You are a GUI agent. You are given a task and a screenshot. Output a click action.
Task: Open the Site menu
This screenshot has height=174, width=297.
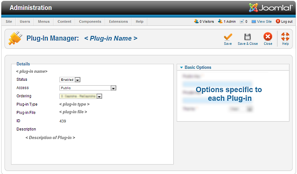(x=9, y=21)
